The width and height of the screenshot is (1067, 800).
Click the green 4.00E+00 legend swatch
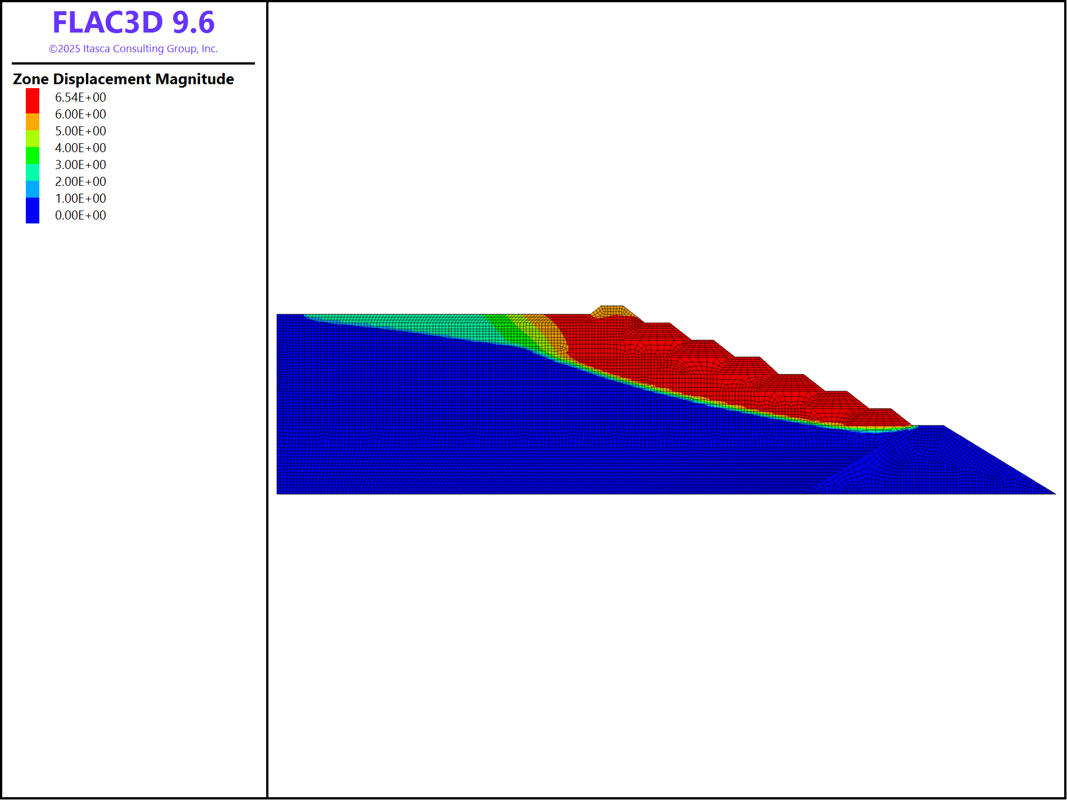click(x=33, y=156)
